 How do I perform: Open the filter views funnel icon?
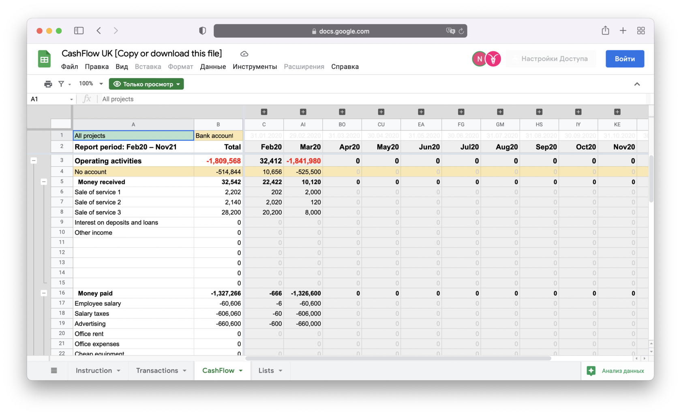pyautogui.click(x=61, y=84)
